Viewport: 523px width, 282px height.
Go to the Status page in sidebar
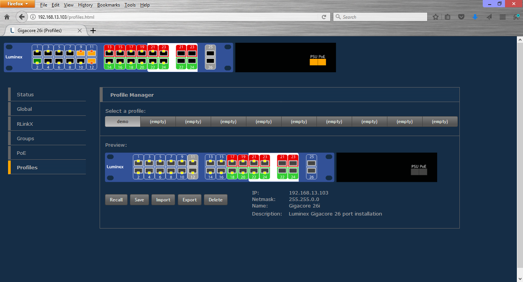tap(47, 94)
